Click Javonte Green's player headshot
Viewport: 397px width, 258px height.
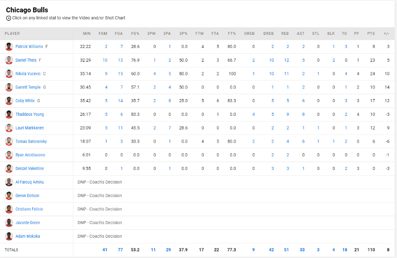9,223
